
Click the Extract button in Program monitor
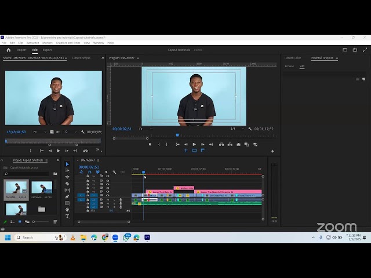click(x=230, y=144)
